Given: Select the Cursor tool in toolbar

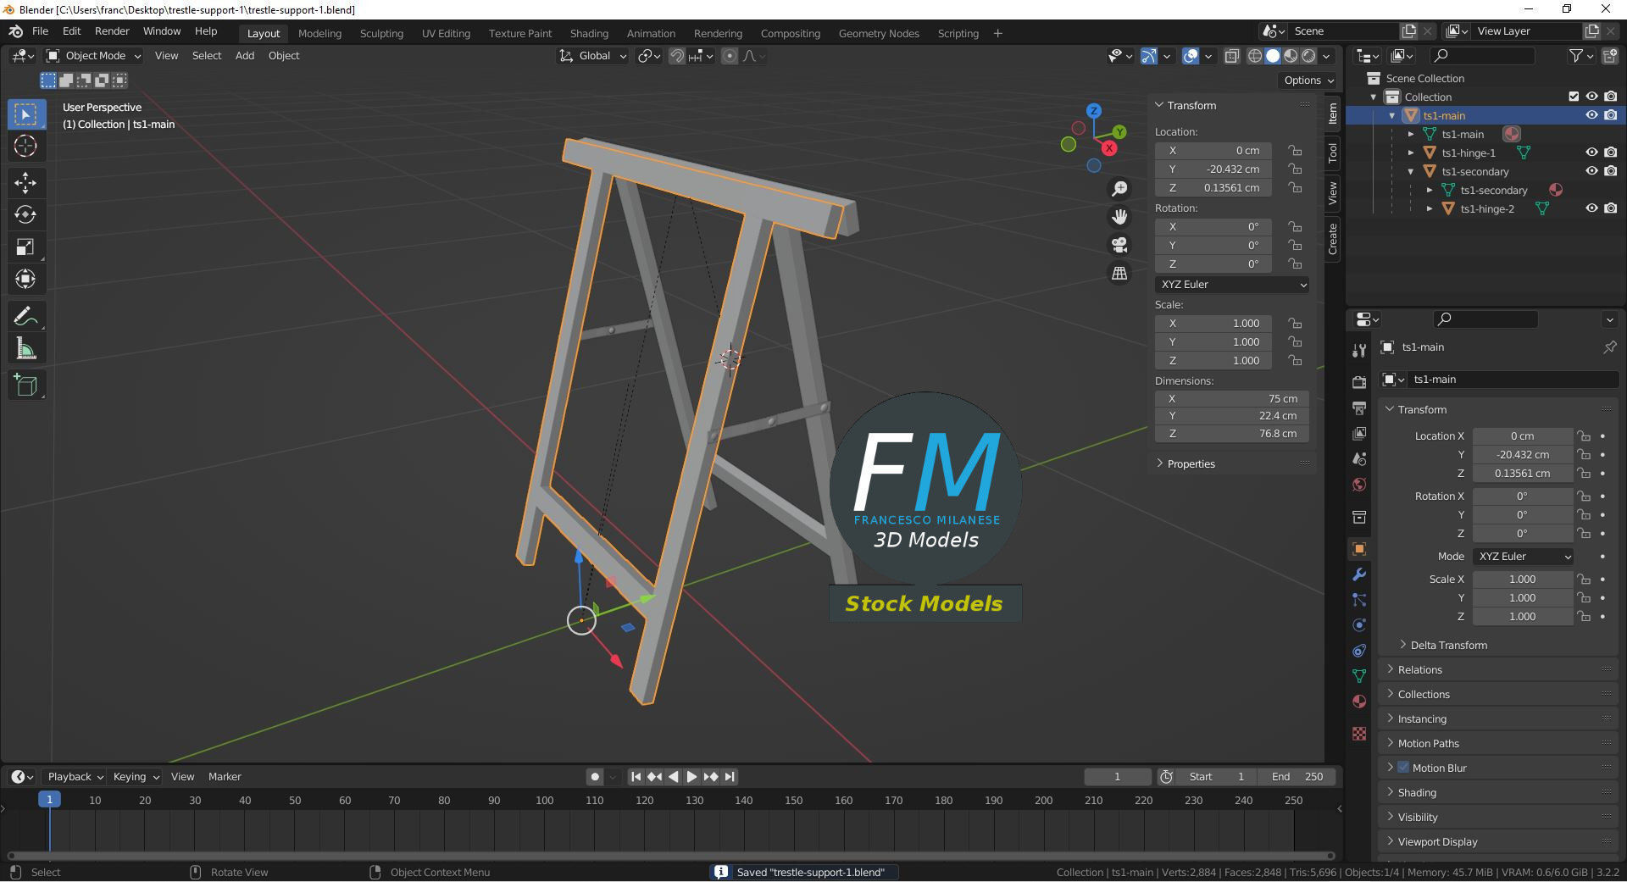Looking at the screenshot, I should (x=25, y=146).
